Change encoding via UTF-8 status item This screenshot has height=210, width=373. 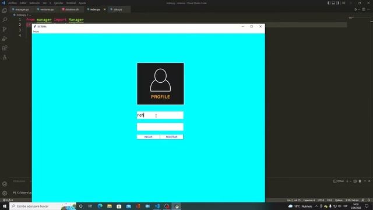(x=321, y=200)
